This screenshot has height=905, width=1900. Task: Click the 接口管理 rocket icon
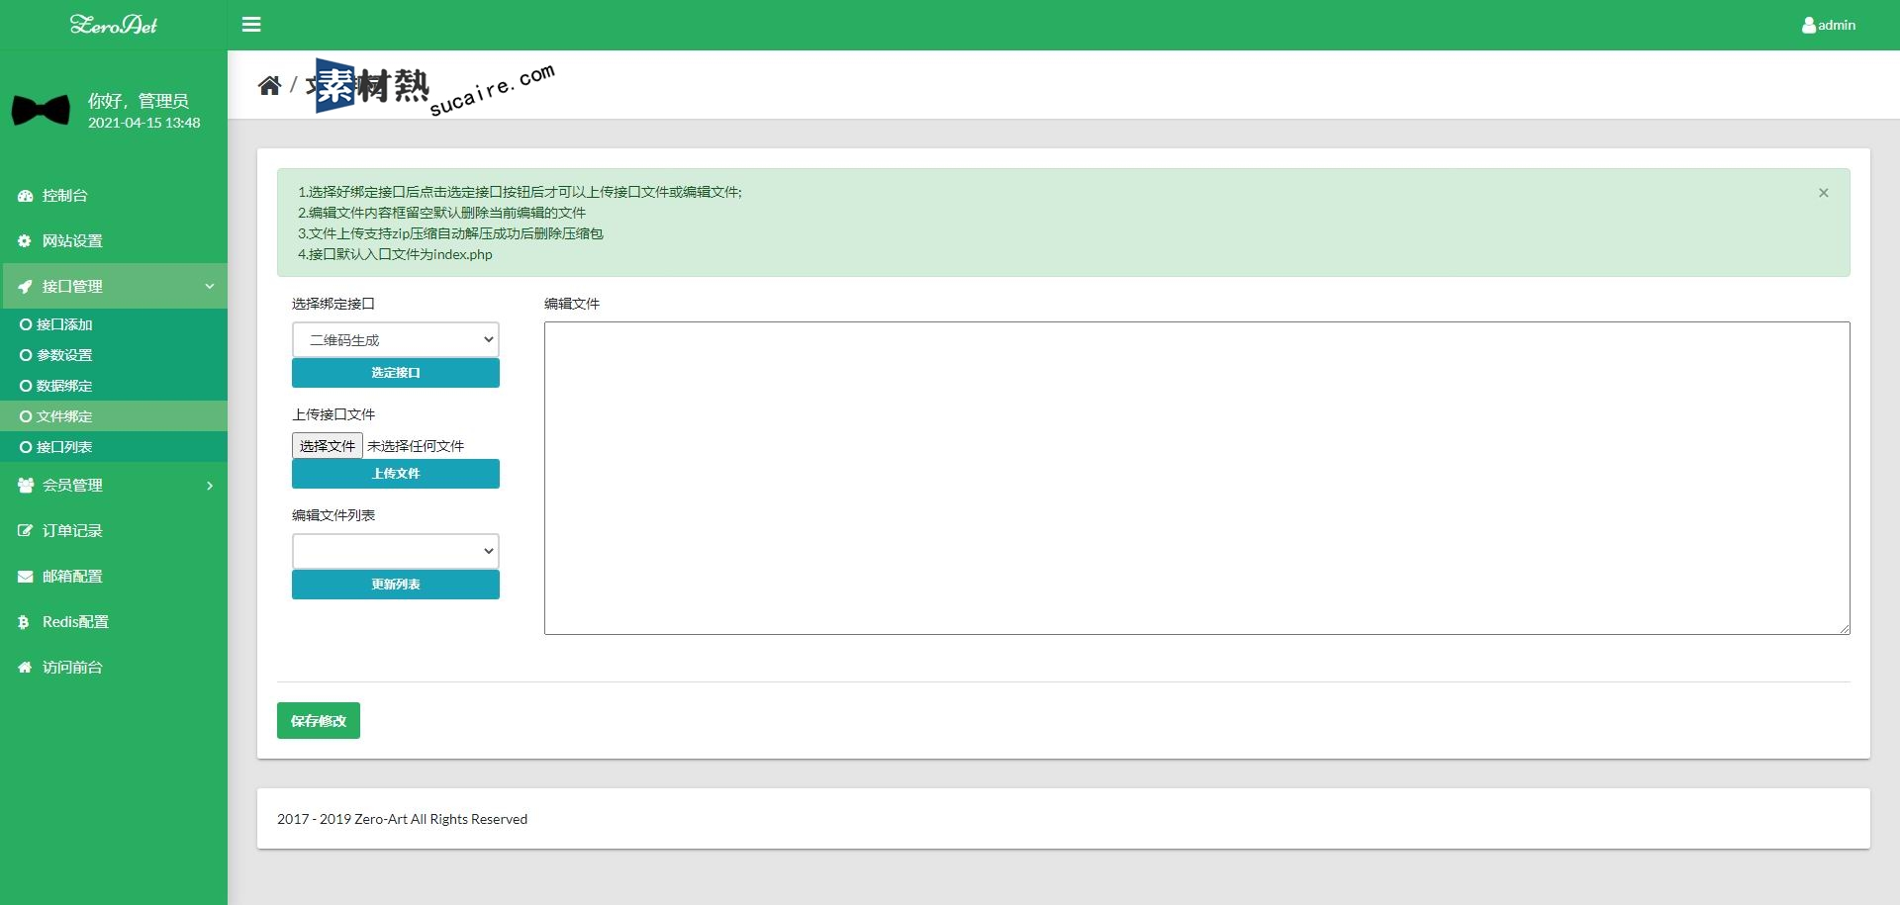25,287
